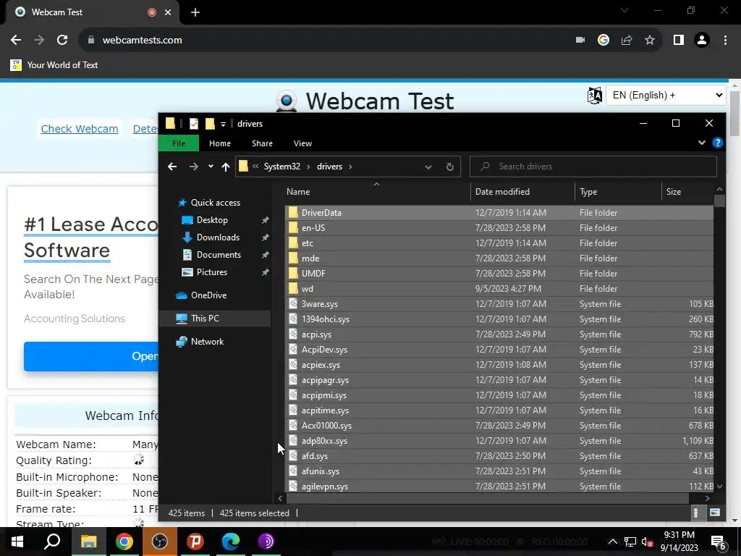Open Downloads in navigation pane
Screen dimensions: 741x556
pyautogui.click(x=218, y=237)
